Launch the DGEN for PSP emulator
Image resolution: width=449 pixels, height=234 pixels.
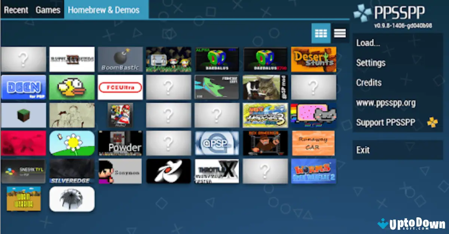tap(24, 87)
